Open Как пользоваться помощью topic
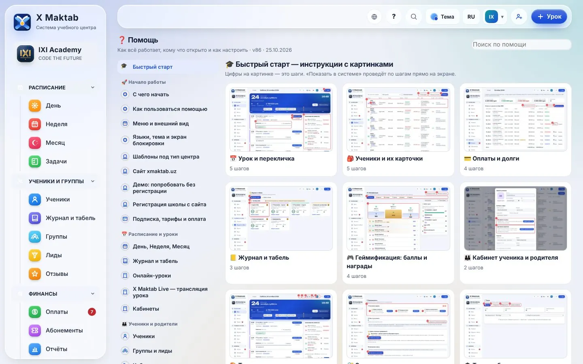The width and height of the screenshot is (583, 364). [168, 109]
